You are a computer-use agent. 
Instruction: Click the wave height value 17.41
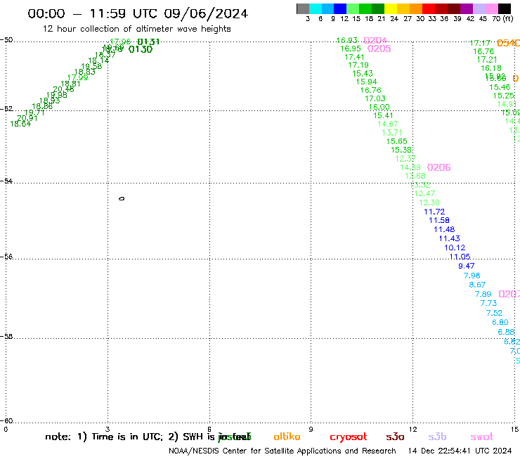pyautogui.click(x=355, y=57)
